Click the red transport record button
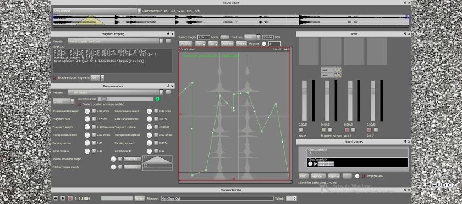The image size is (462, 204). [70, 199]
